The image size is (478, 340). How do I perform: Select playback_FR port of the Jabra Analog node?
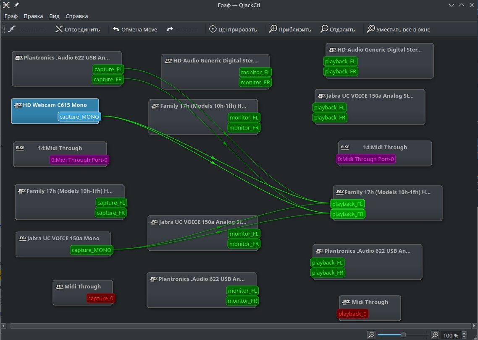click(x=330, y=117)
